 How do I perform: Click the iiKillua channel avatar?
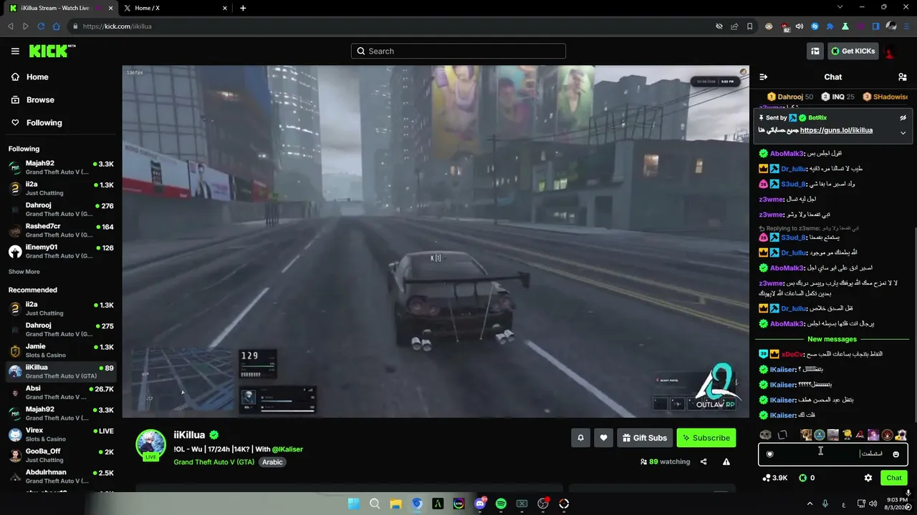coord(151,445)
